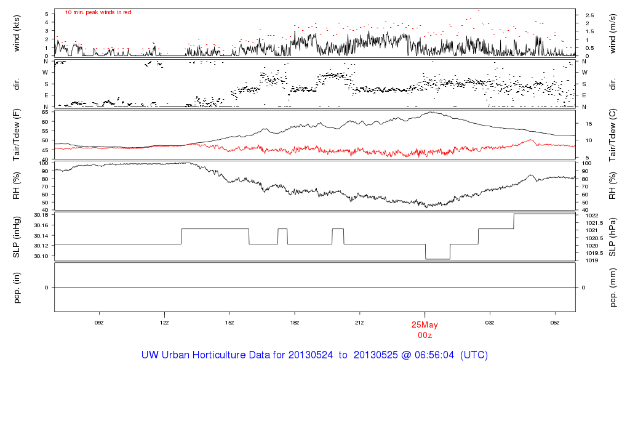The image size is (630, 431).
Task: Click the '1019' hPa tick label
Action: click(592, 260)
